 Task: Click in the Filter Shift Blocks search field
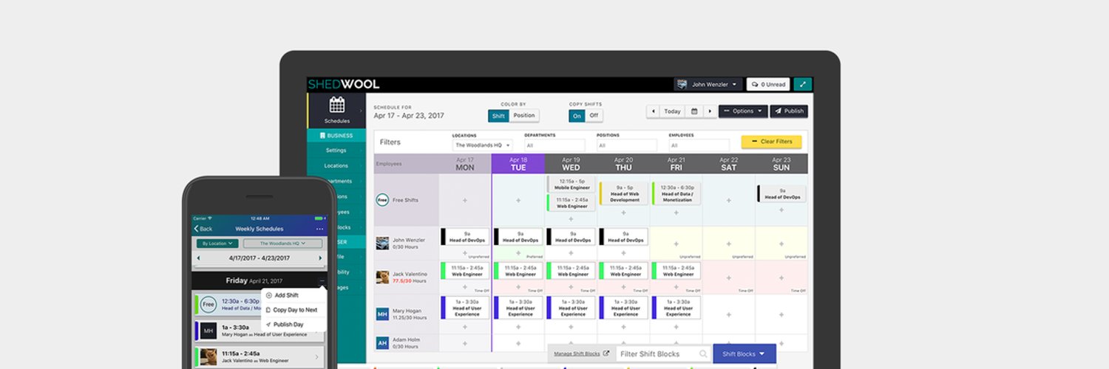(x=664, y=354)
